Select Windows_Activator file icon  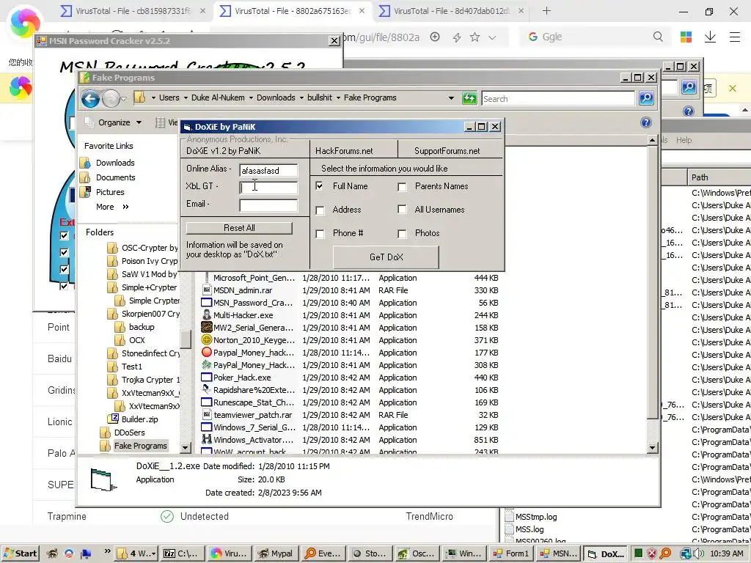coord(206,440)
